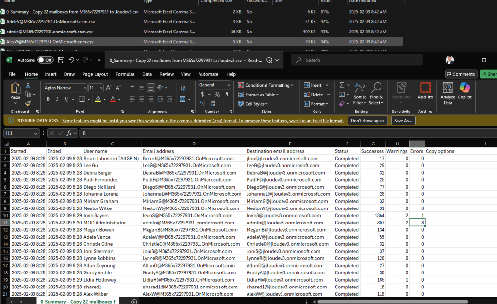Image resolution: width=497 pixels, height=304 pixels.
Task: Click the Save icon in title bar
Action: pyautogui.click(x=61, y=60)
